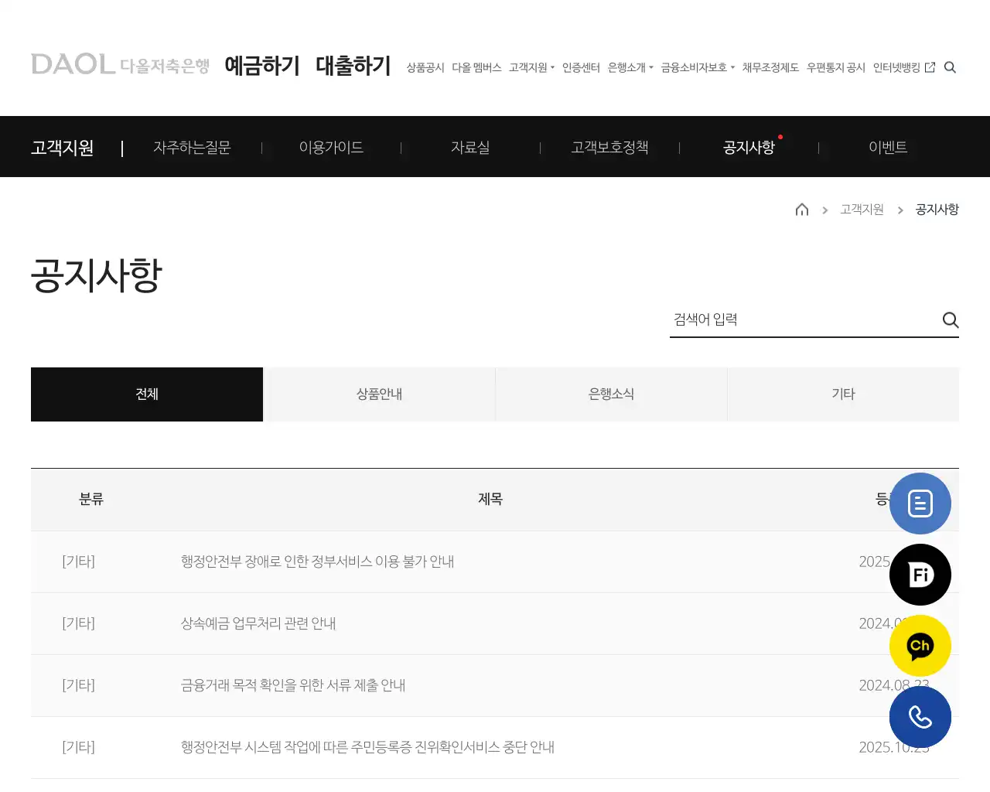Select 자주하는질문 in the black submenu
Viewport: 990px width, 792px height.
(192, 147)
